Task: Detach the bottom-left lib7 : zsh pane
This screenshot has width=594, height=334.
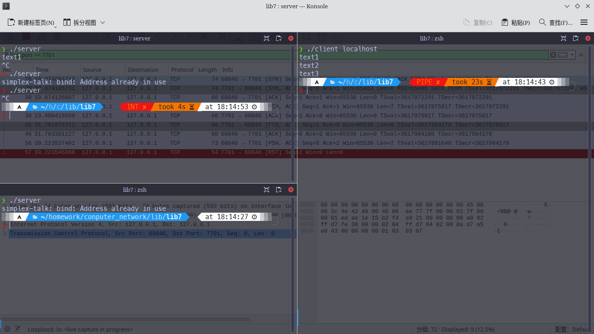Action: click(279, 190)
